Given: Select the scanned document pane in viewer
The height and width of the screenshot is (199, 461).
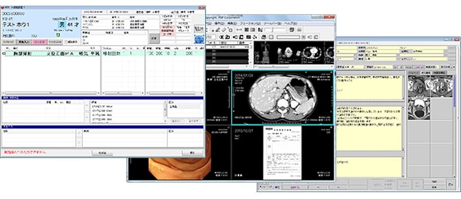Looking at the screenshot, I should coord(282,152).
